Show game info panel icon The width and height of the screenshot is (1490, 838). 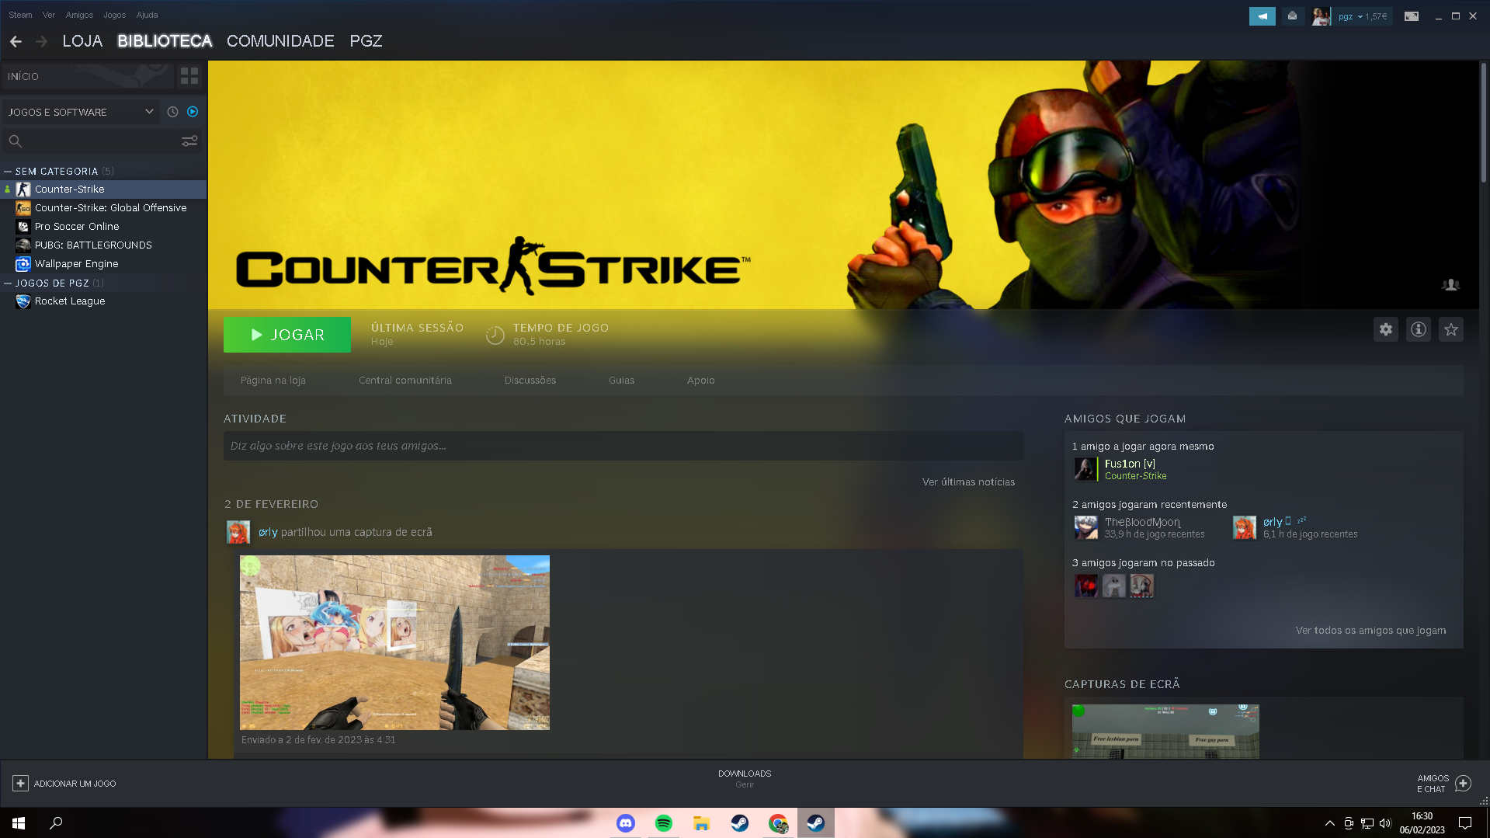point(1418,329)
